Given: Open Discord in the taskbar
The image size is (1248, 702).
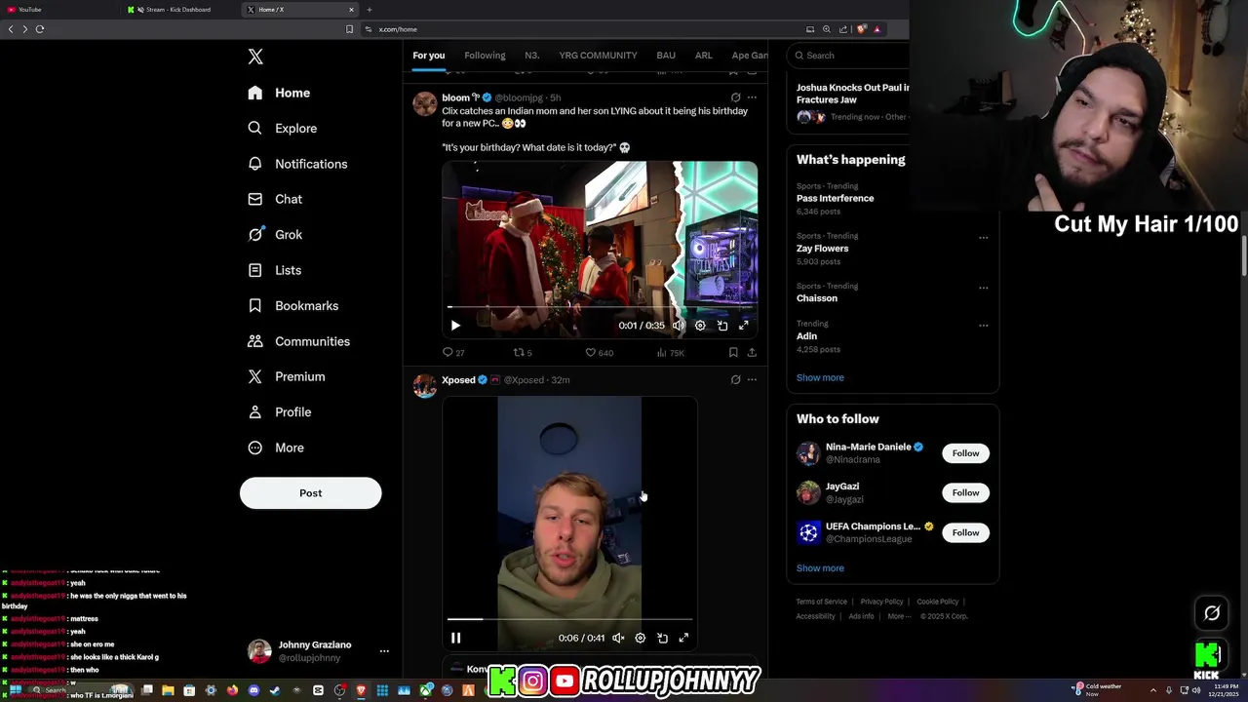Looking at the screenshot, I should click(x=253, y=690).
